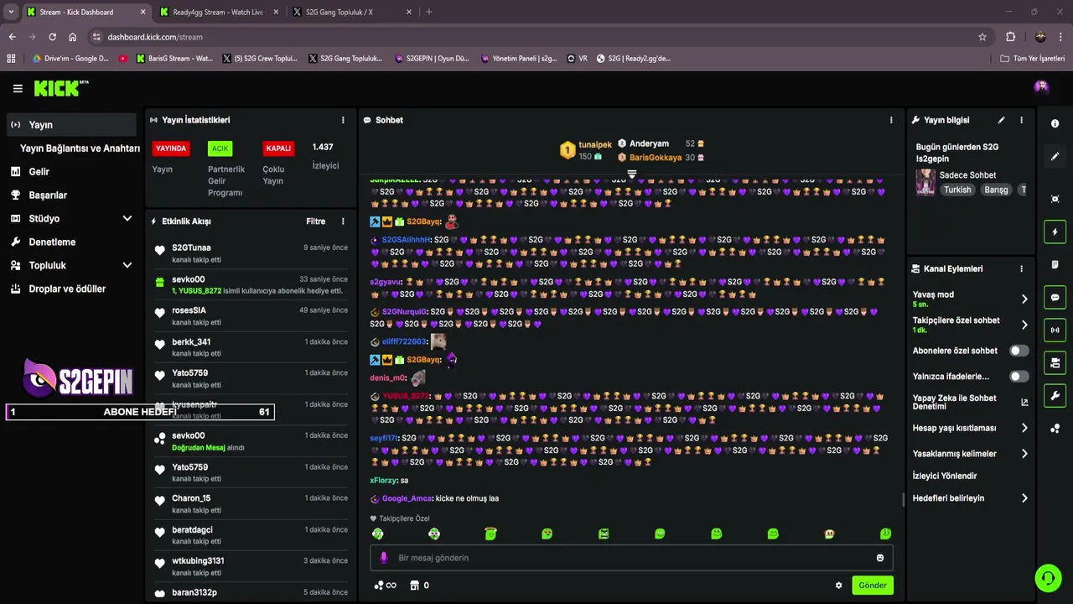Open Drive'ım bookmark in bookmarks bar

click(x=70, y=59)
